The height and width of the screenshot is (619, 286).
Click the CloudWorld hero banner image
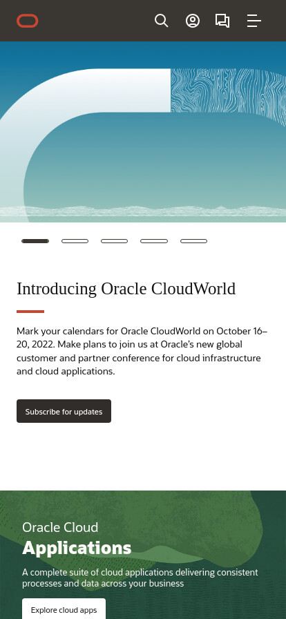[x=143, y=132]
